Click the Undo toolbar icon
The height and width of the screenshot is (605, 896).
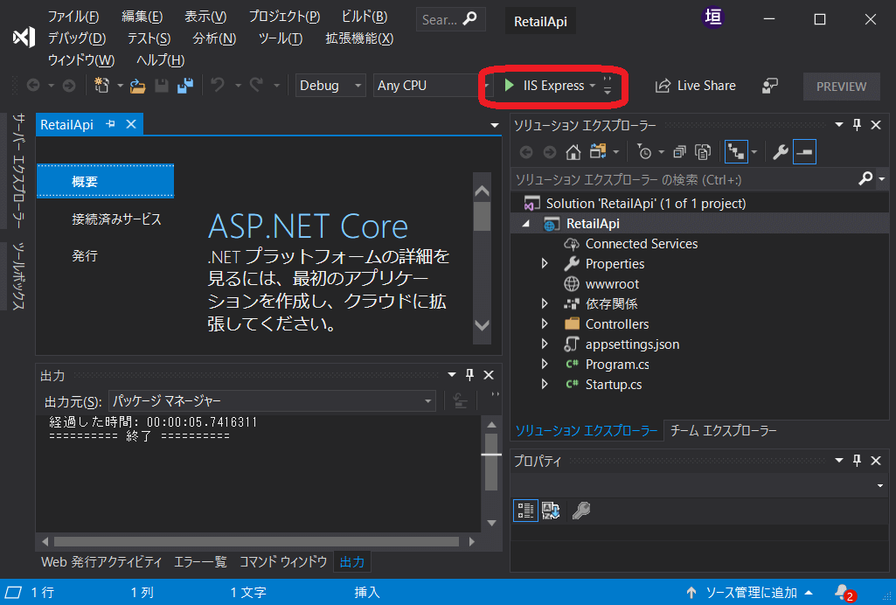[217, 86]
